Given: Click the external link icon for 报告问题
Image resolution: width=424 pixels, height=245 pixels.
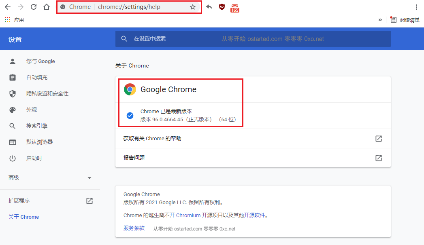Looking at the screenshot, I should [379, 158].
